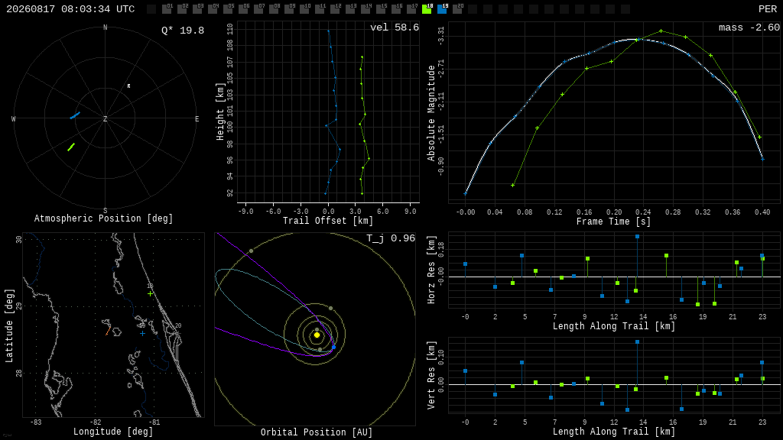Click the tallest blue horizontal residual marker

[x=637, y=237]
